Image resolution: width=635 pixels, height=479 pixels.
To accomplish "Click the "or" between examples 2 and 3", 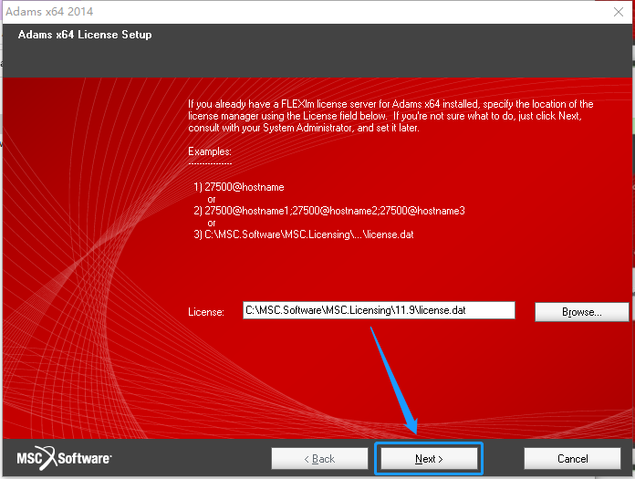I will click(212, 224).
